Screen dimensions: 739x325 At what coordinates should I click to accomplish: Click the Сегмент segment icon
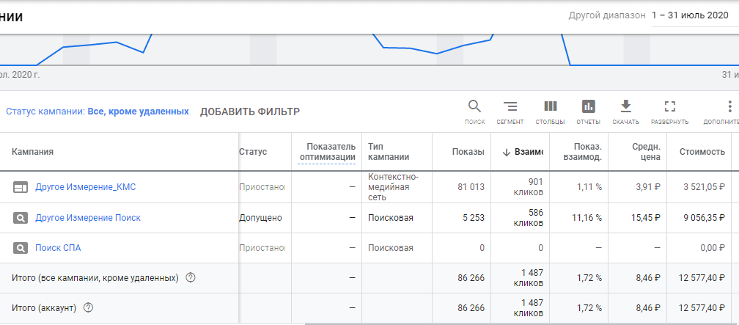pyautogui.click(x=510, y=107)
